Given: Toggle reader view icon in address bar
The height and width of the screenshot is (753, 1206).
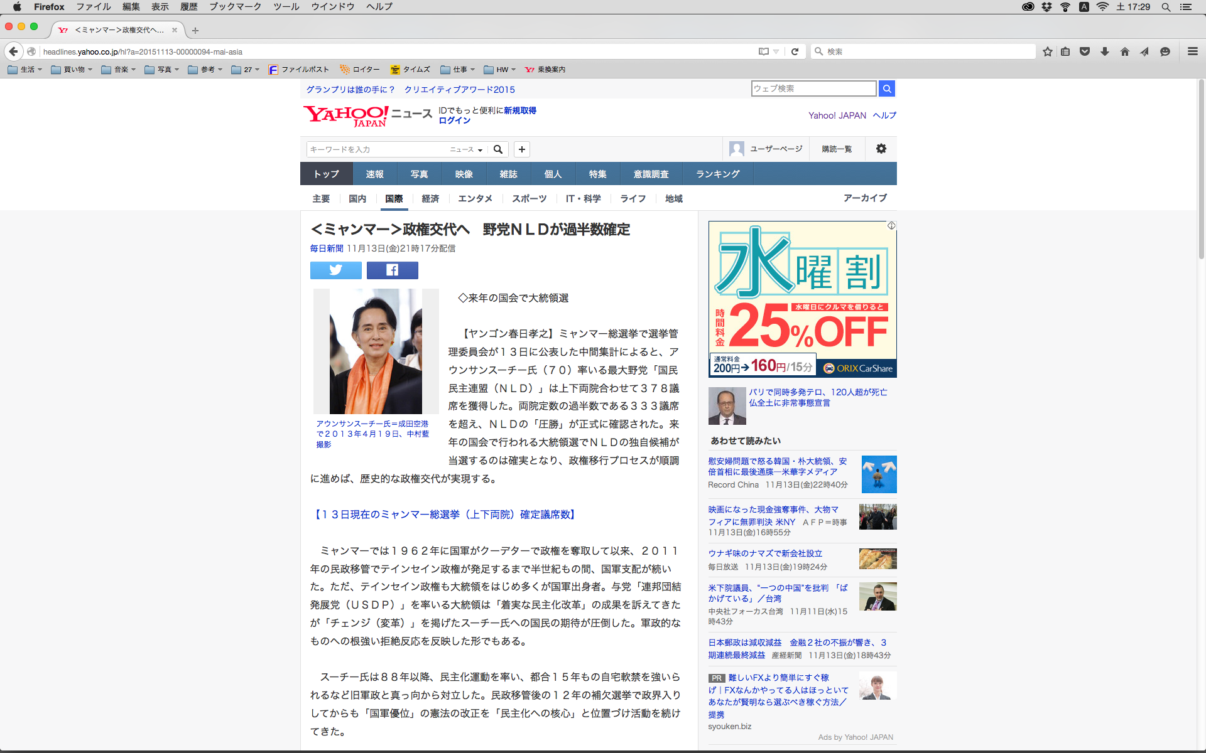Looking at the screenshot, I should pos(763,51).
